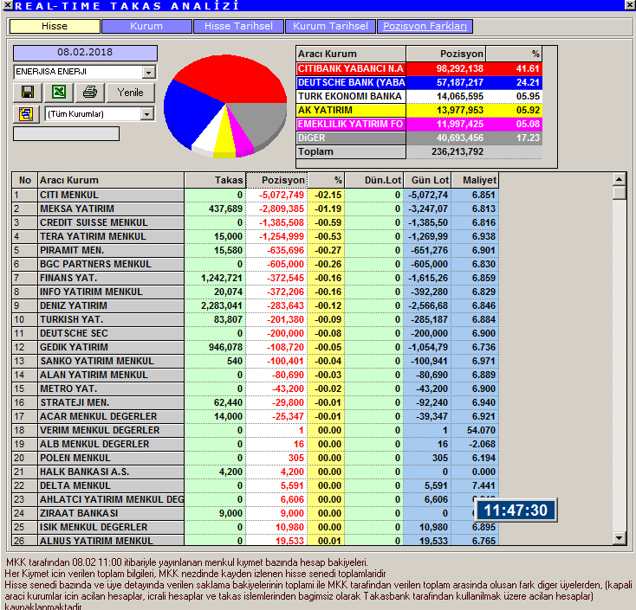The image size is (636, 610).
Task: Select HALK BANKASI A.S. row
Action: 256,472
